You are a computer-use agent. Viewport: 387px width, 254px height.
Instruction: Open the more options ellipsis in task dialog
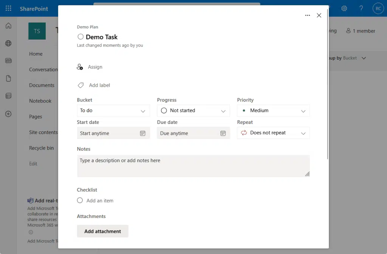tap(307, 16)
